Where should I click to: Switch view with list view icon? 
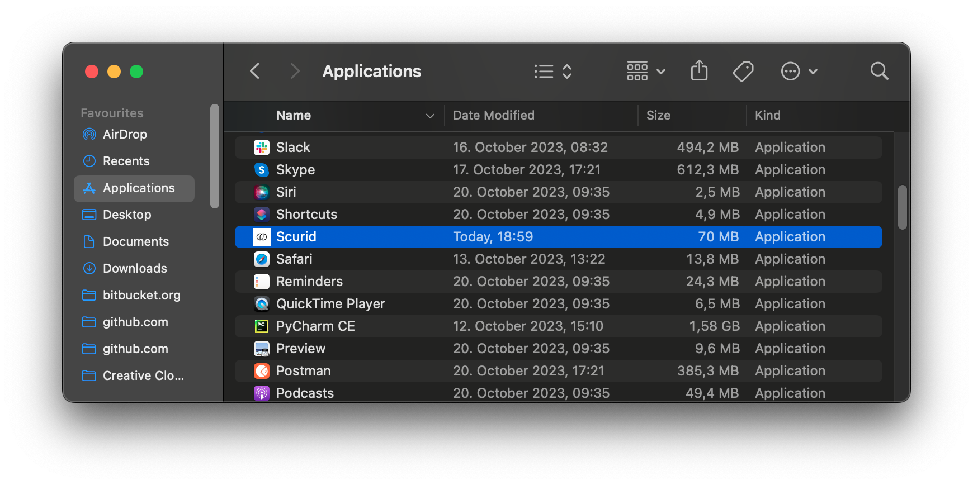point(552,71)
